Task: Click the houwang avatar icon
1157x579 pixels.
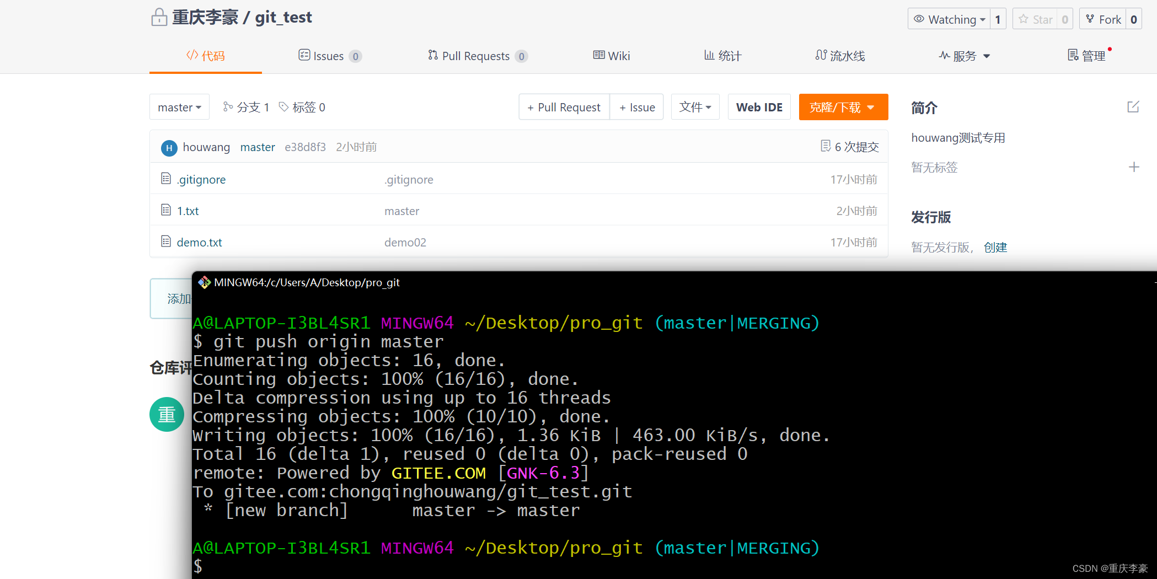Action: click(x=169, y=148)
